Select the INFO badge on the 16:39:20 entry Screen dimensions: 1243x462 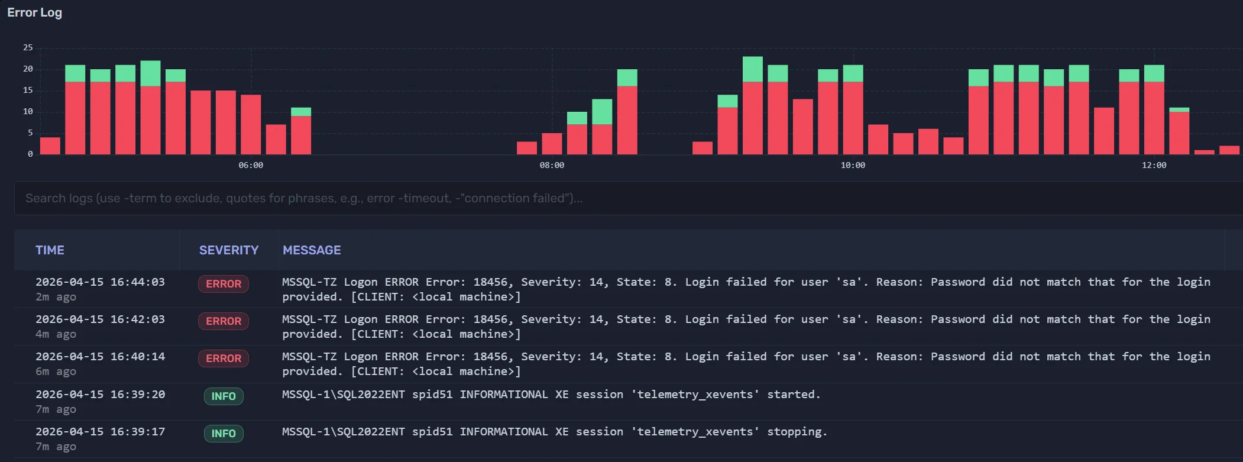coord(224,396)
